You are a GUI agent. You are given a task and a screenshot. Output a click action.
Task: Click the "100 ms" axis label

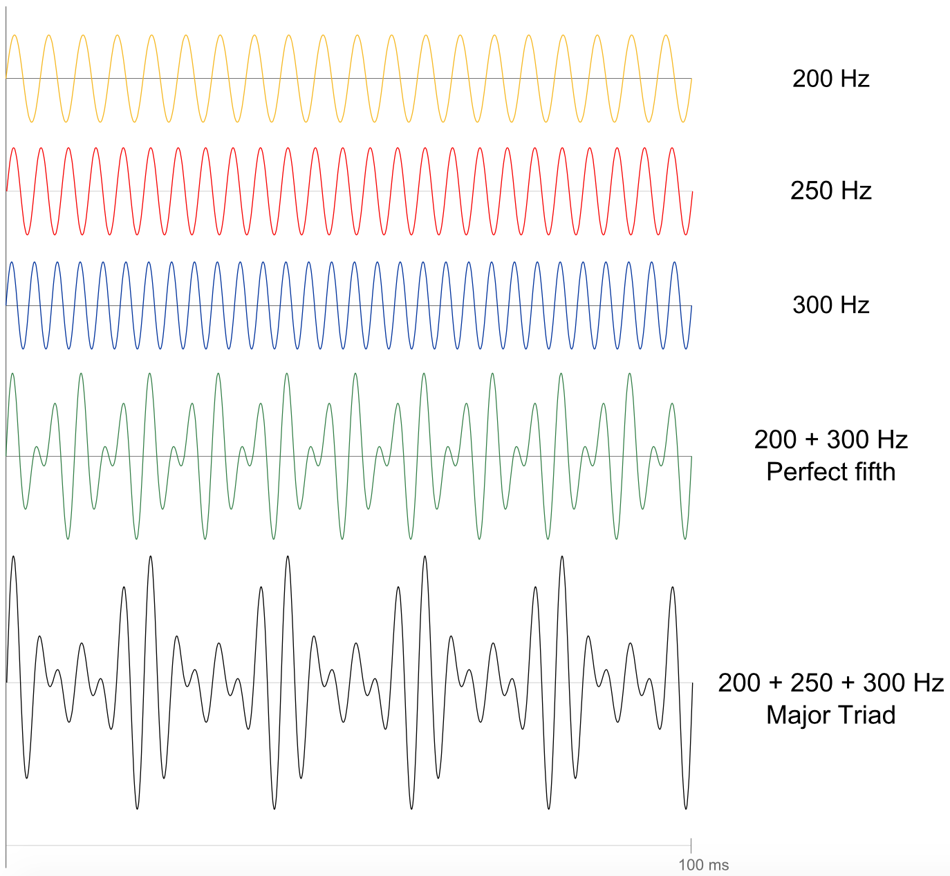click(x=703, y=865)
